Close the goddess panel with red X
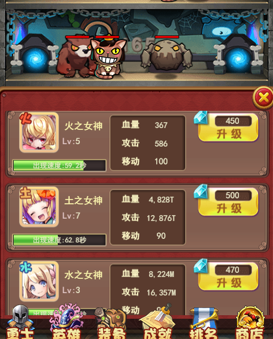Viewport: 273px width, 339px height. (263, 98)
